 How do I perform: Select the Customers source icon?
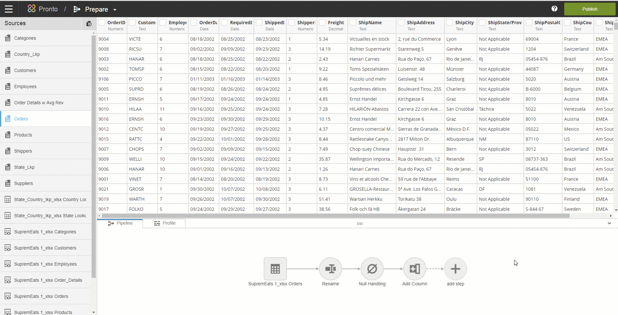pos(8,70)
